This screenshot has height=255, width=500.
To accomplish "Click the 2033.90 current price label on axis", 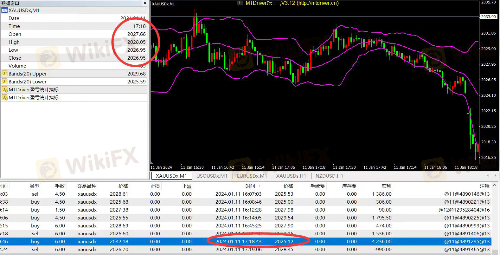I will coord(488,17).
